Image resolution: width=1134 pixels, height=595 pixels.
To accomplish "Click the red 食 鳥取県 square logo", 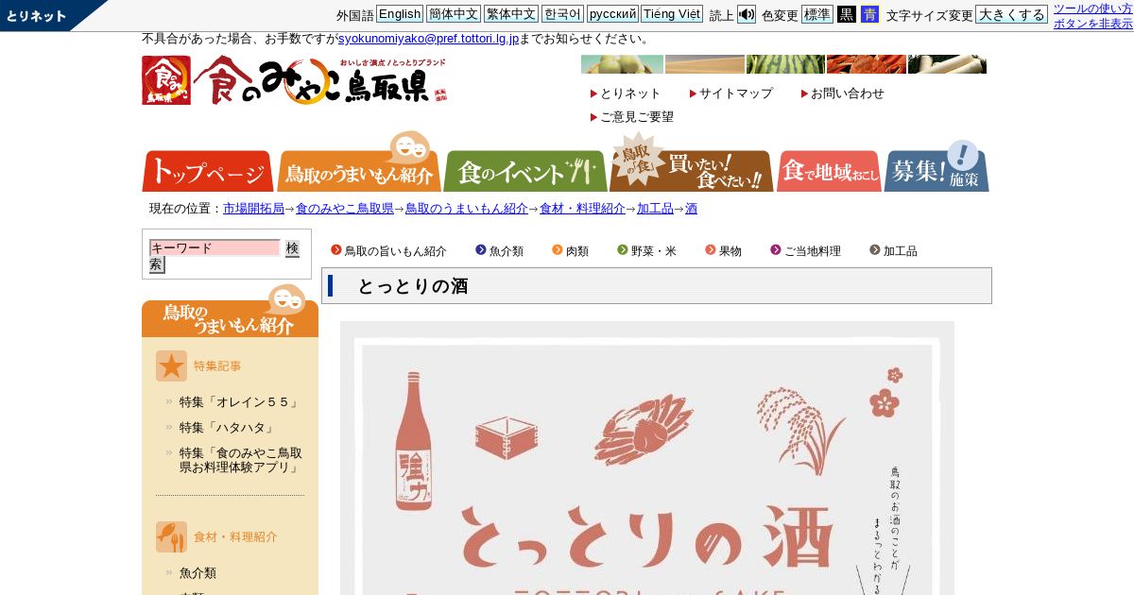I will [x=166, y=80].
